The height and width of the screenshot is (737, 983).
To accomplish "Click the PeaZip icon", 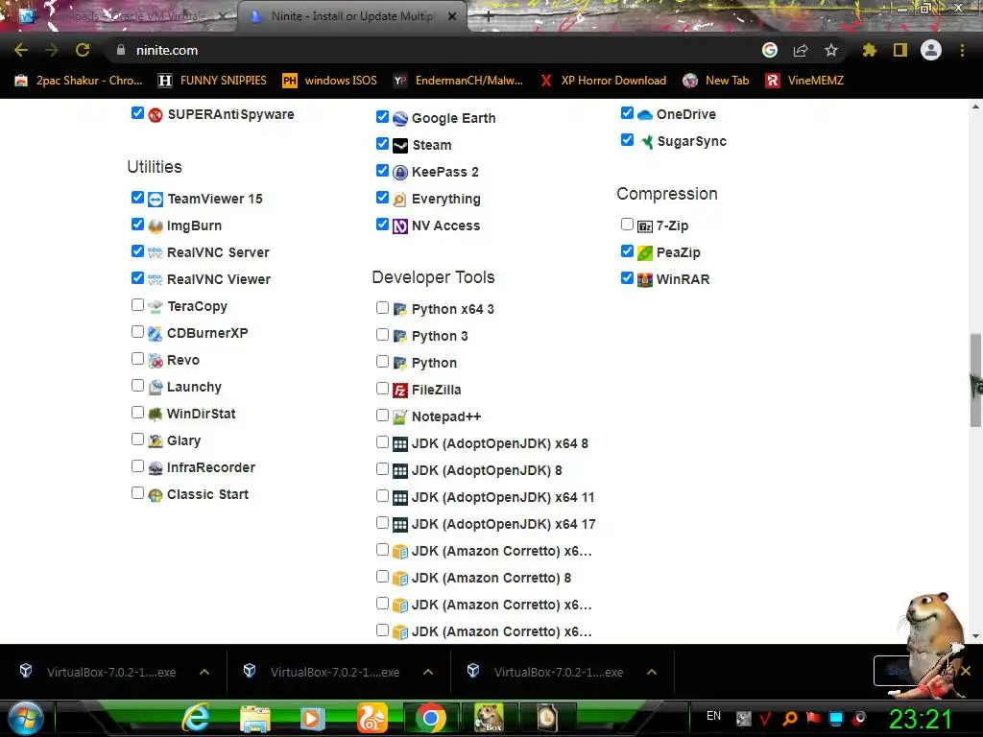I will [x=644, y=253].
